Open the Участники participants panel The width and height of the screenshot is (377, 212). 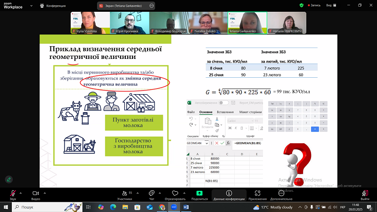click(124, 195)
